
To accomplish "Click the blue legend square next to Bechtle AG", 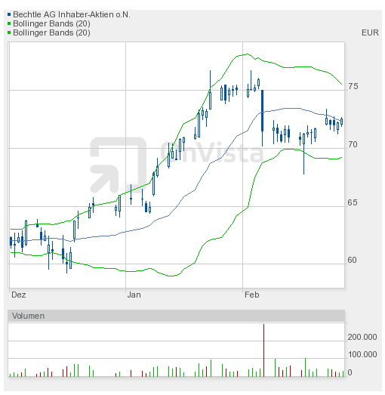I will pos(9,14).
